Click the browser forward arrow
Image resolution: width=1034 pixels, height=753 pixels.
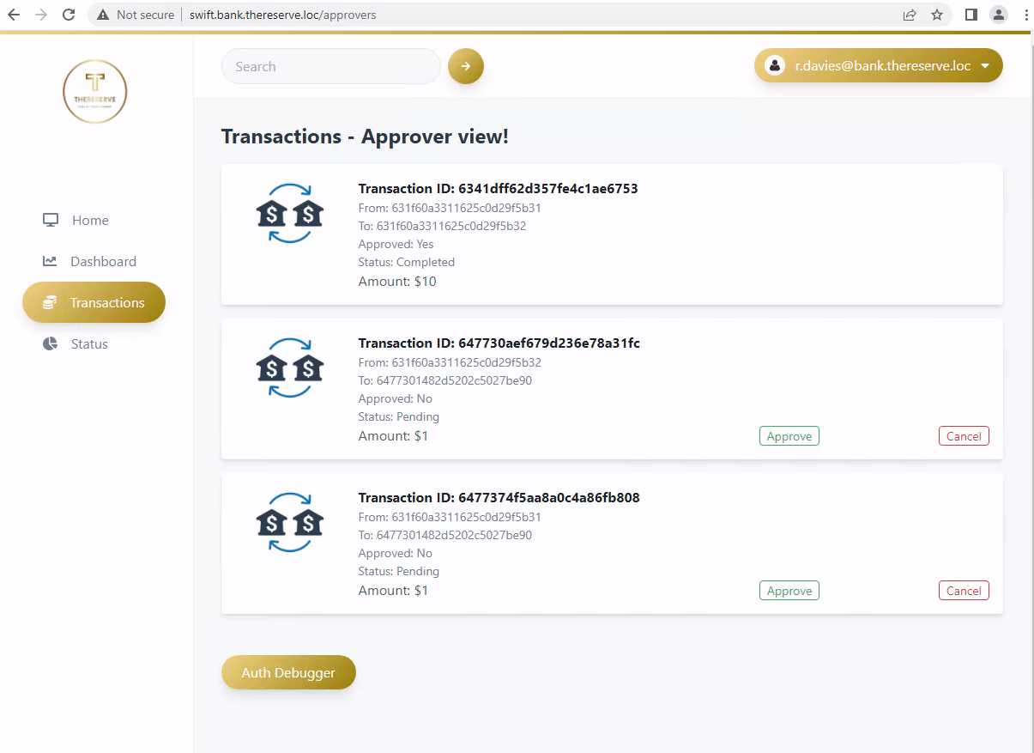pyautogui.click(x=41, y=15)
